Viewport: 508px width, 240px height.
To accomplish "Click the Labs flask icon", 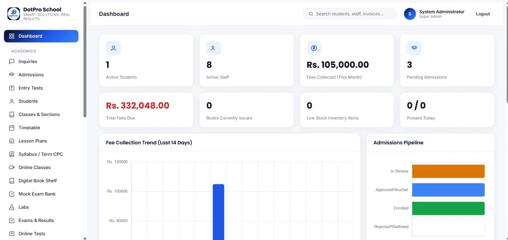I will [x=12, y=207].
